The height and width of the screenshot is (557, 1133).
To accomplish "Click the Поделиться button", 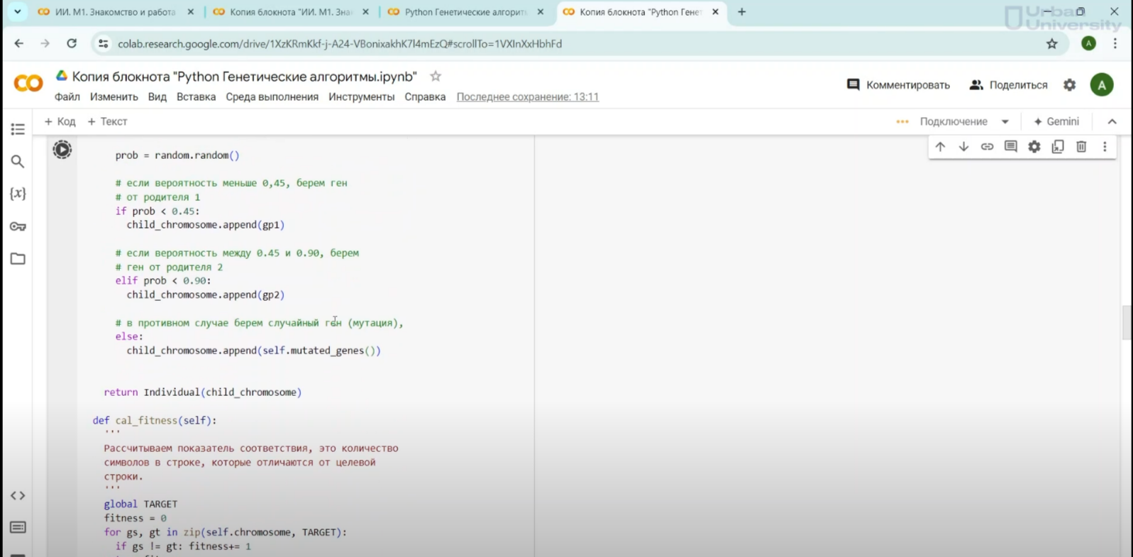I will pos(1008,85).
